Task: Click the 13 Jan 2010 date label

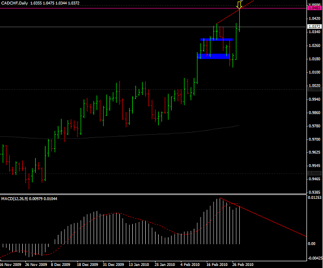Action: click(139, 264)
